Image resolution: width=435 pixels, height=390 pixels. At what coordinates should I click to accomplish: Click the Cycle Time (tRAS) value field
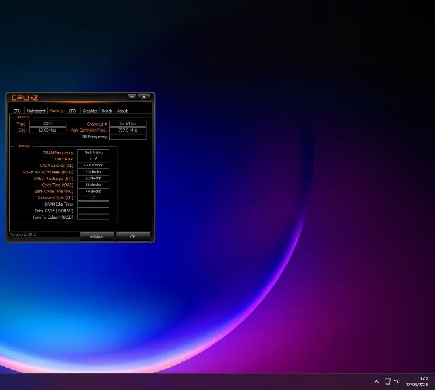[93, 185]
